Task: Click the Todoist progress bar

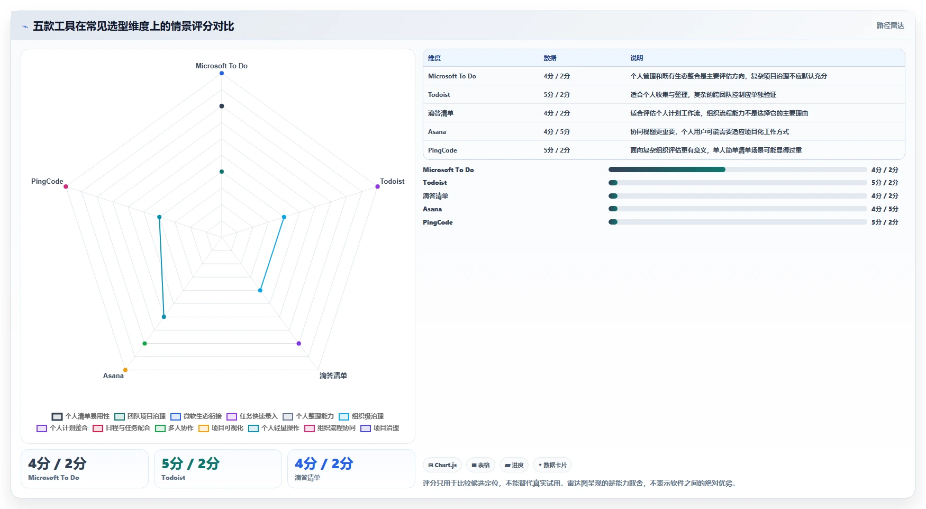Action: point(738,183)
